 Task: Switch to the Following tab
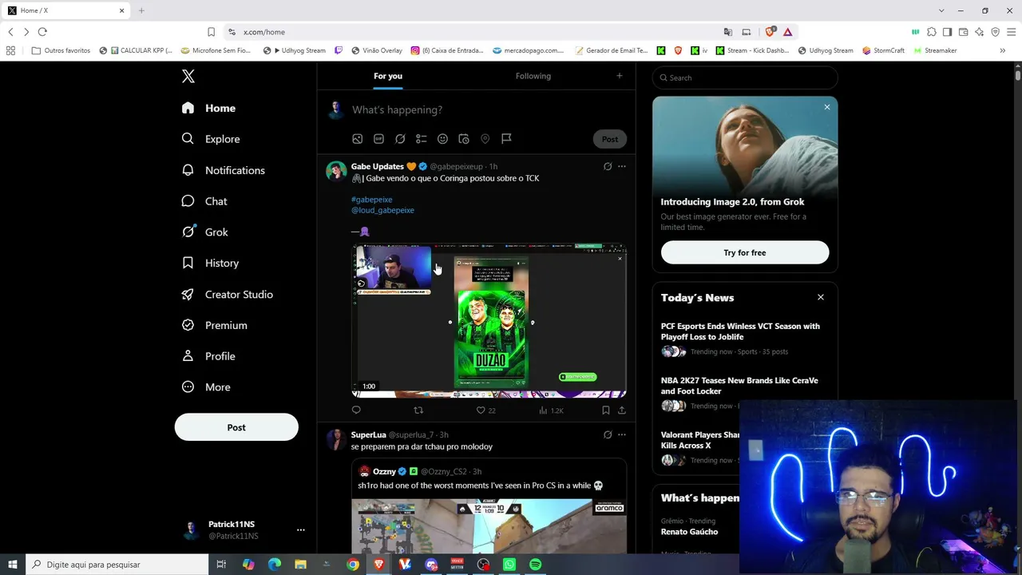533,76
